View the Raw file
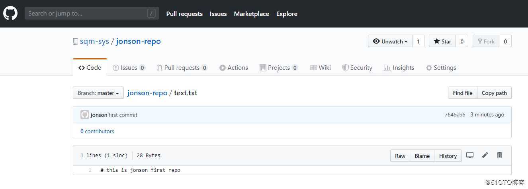 click(400, 156)
